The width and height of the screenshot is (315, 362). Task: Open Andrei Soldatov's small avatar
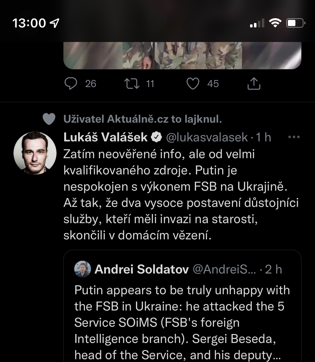click(x=82, y=269)
